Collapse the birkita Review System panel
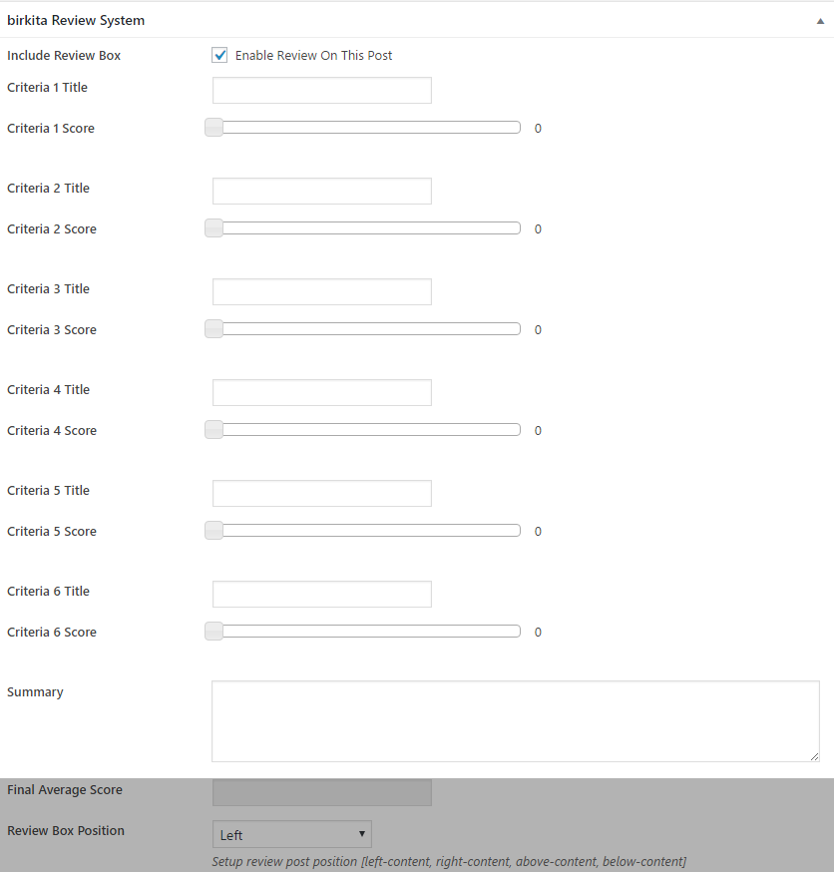This screenshot has height=872, width=834. point(818,21)
